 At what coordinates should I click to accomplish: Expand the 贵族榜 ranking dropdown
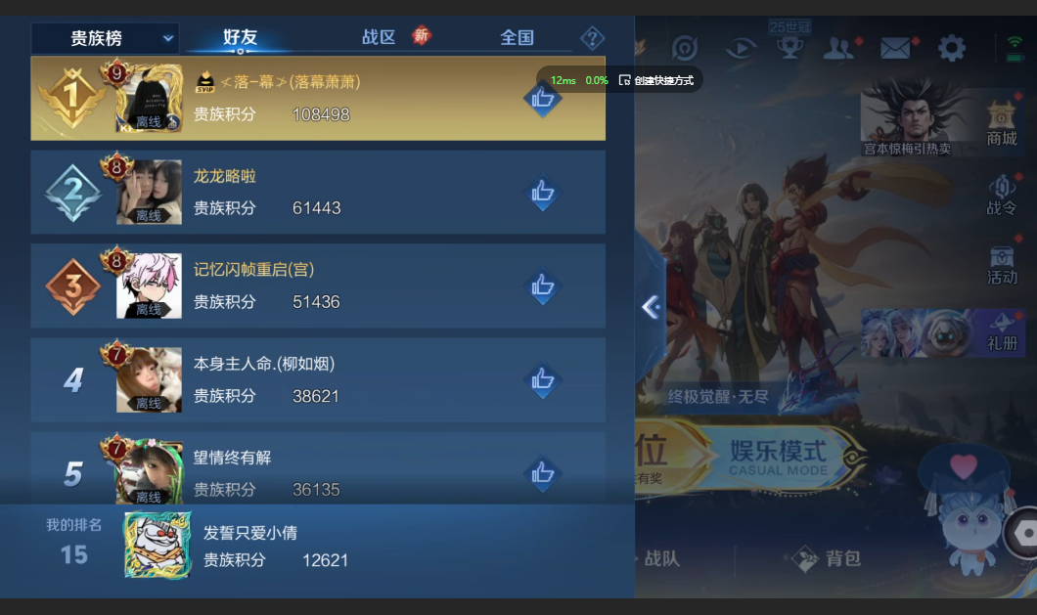pos(105,38)
